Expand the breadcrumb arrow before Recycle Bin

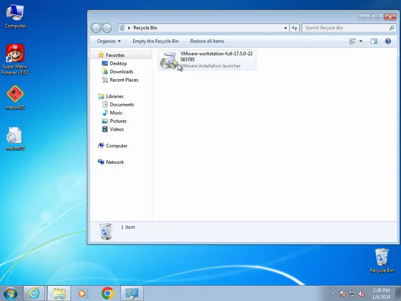click(129, 28)
